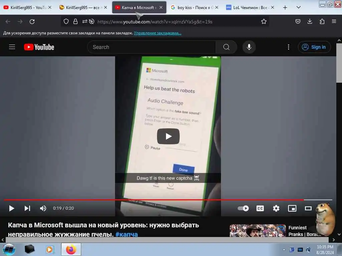The width and height of the screenshot is (342, 256).
Task: Skip to the next video
Action: point(27,208)
